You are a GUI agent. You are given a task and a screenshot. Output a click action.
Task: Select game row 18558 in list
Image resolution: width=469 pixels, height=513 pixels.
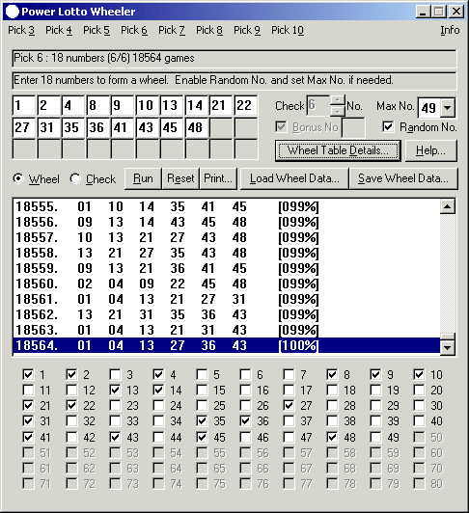click(x=227, y=253)
